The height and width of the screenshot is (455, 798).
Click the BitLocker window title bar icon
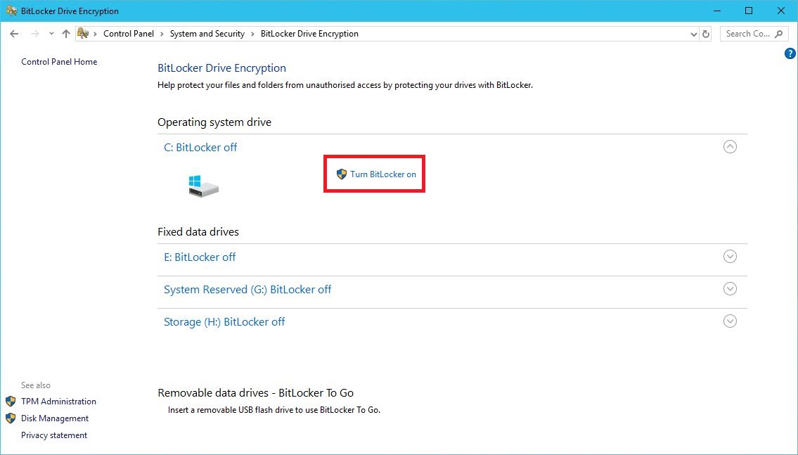tap(11, 11)
